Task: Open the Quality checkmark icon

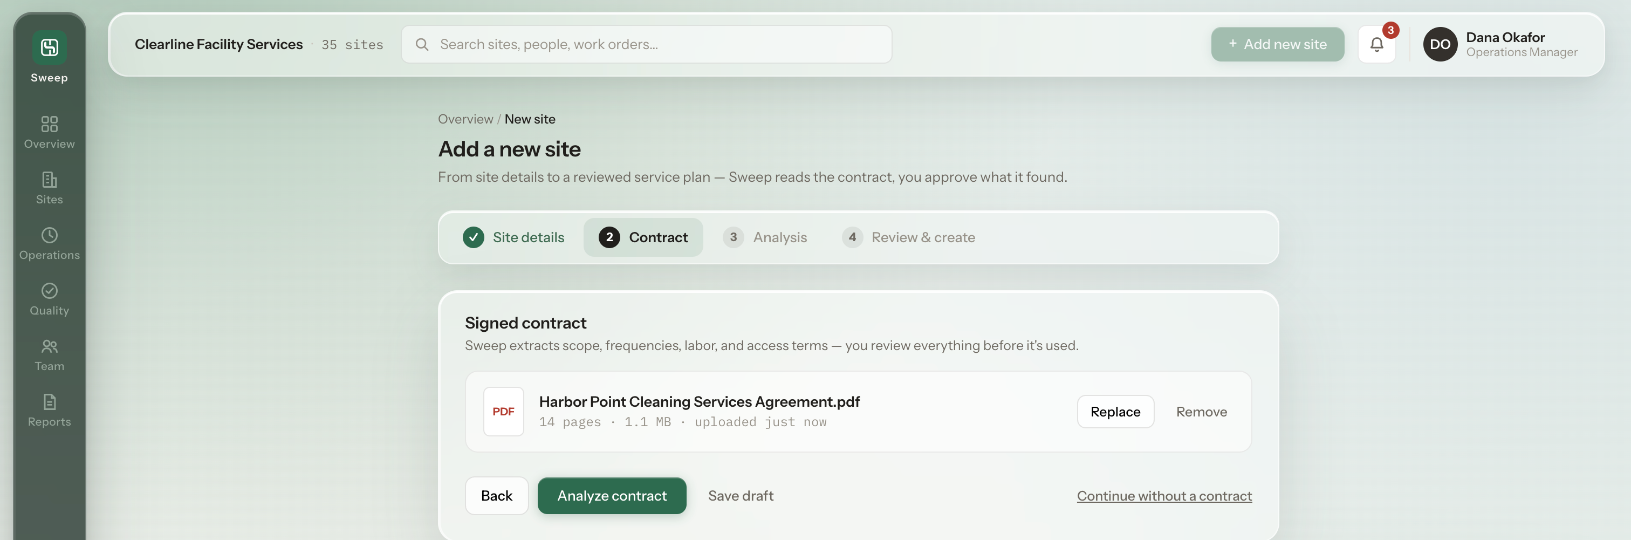Action: (x=50, y=291)
